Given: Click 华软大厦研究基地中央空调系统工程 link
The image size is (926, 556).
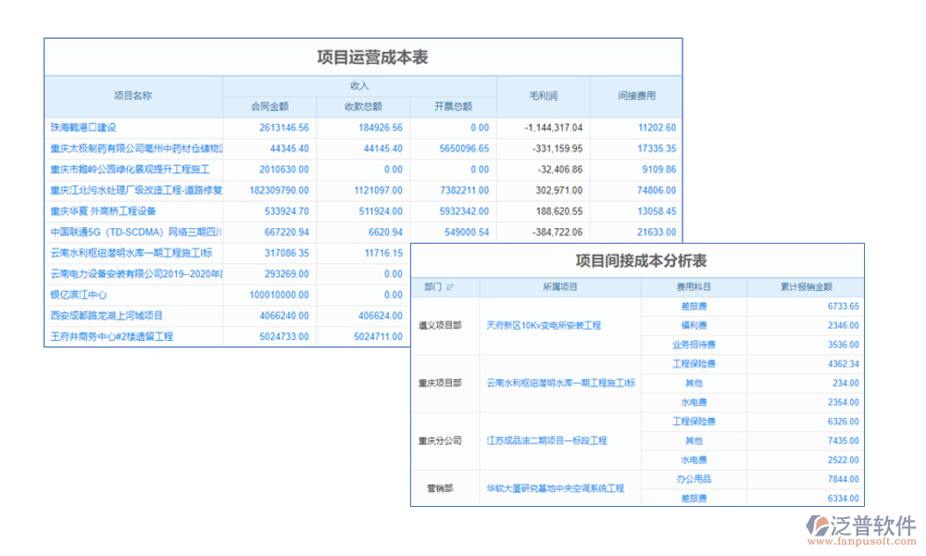Looking at the screenshot, I should coord(556,488).
